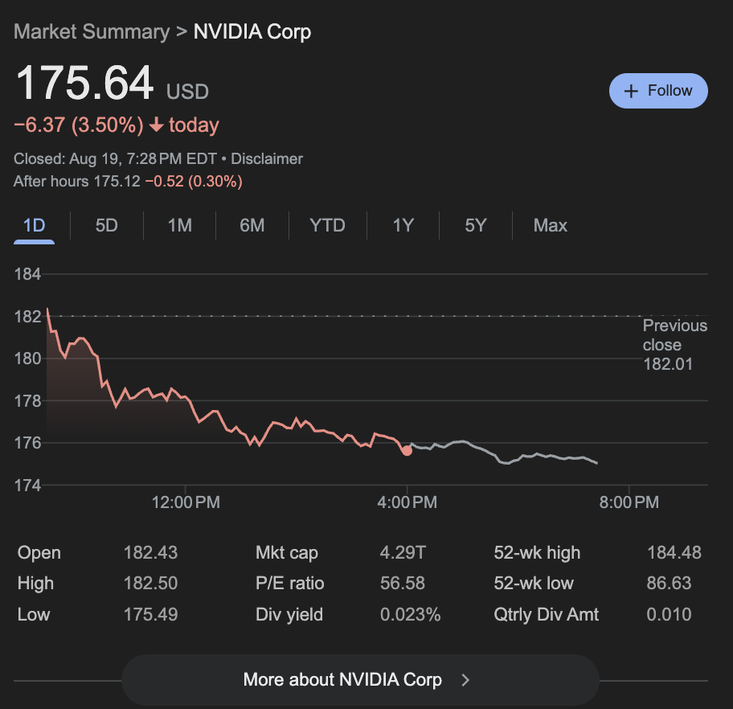Click the 52-wk high value 184.48
This screenshot has height=709, width=733.
click(674, 553)
